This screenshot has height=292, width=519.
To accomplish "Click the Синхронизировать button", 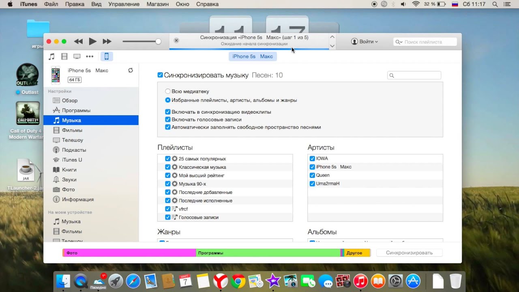I will (x=409, y=253).
